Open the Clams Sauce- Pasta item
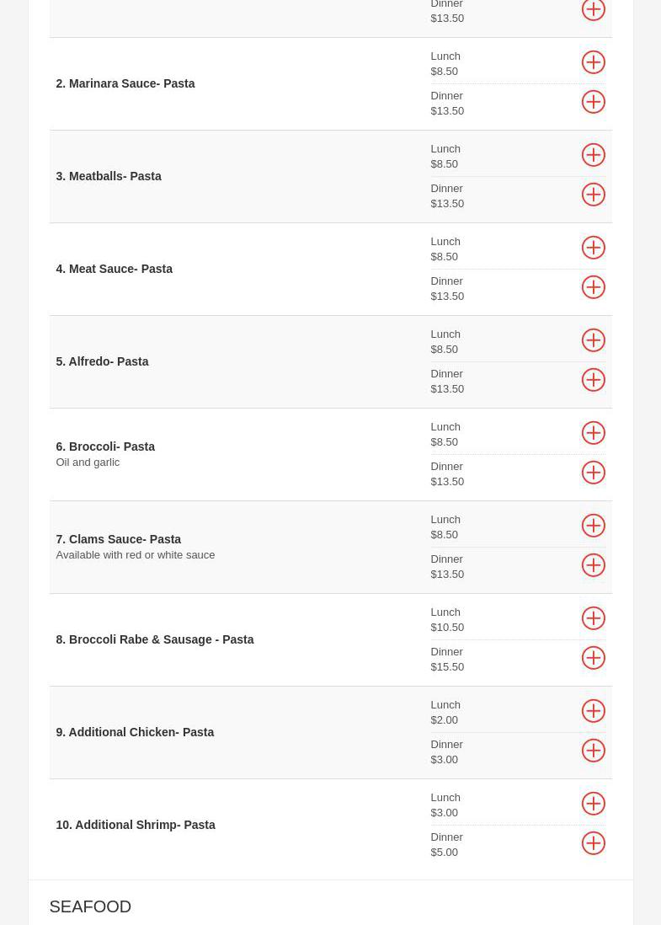The image size is (661, 925). click(119, 539)
